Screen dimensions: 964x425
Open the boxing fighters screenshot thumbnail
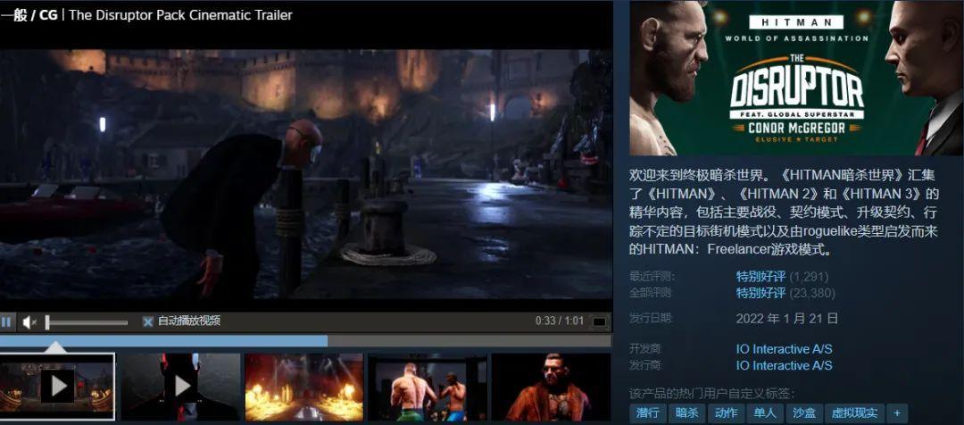(x=428, y=386)
